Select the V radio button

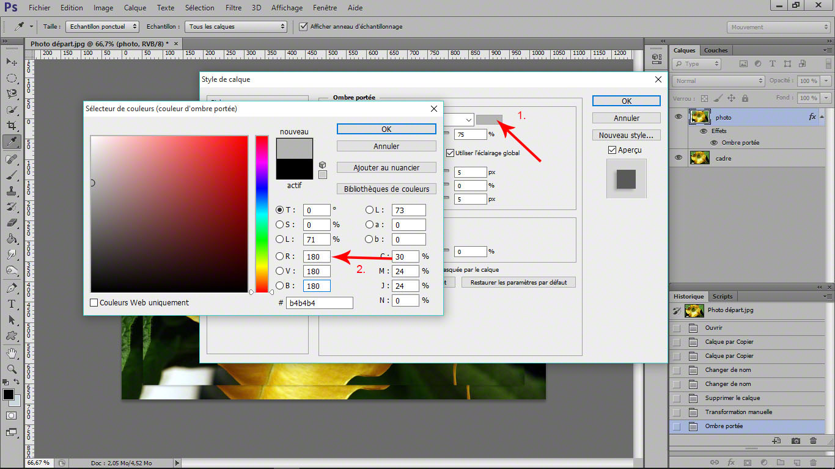tap(280, 271)
